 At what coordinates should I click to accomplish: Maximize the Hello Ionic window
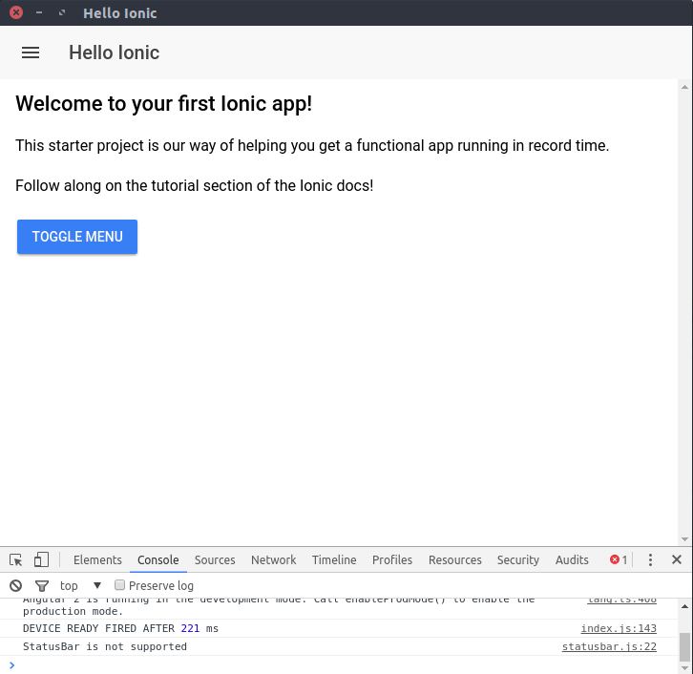click(62, 12)
